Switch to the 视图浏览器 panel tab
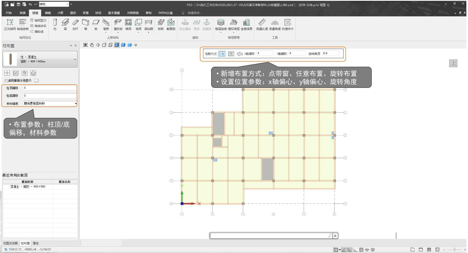Screen dimensions: 468x253 click(10, 243)
